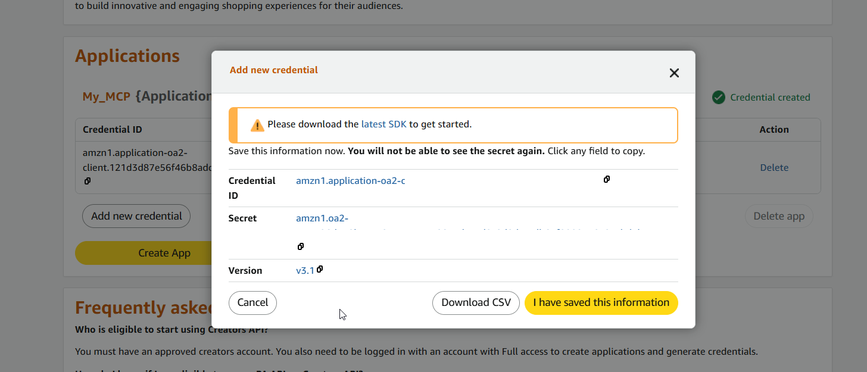The image size is (867, 372).
Task: Click 'Who is eligible' FAQ question
Action: [x=171, y=329]
